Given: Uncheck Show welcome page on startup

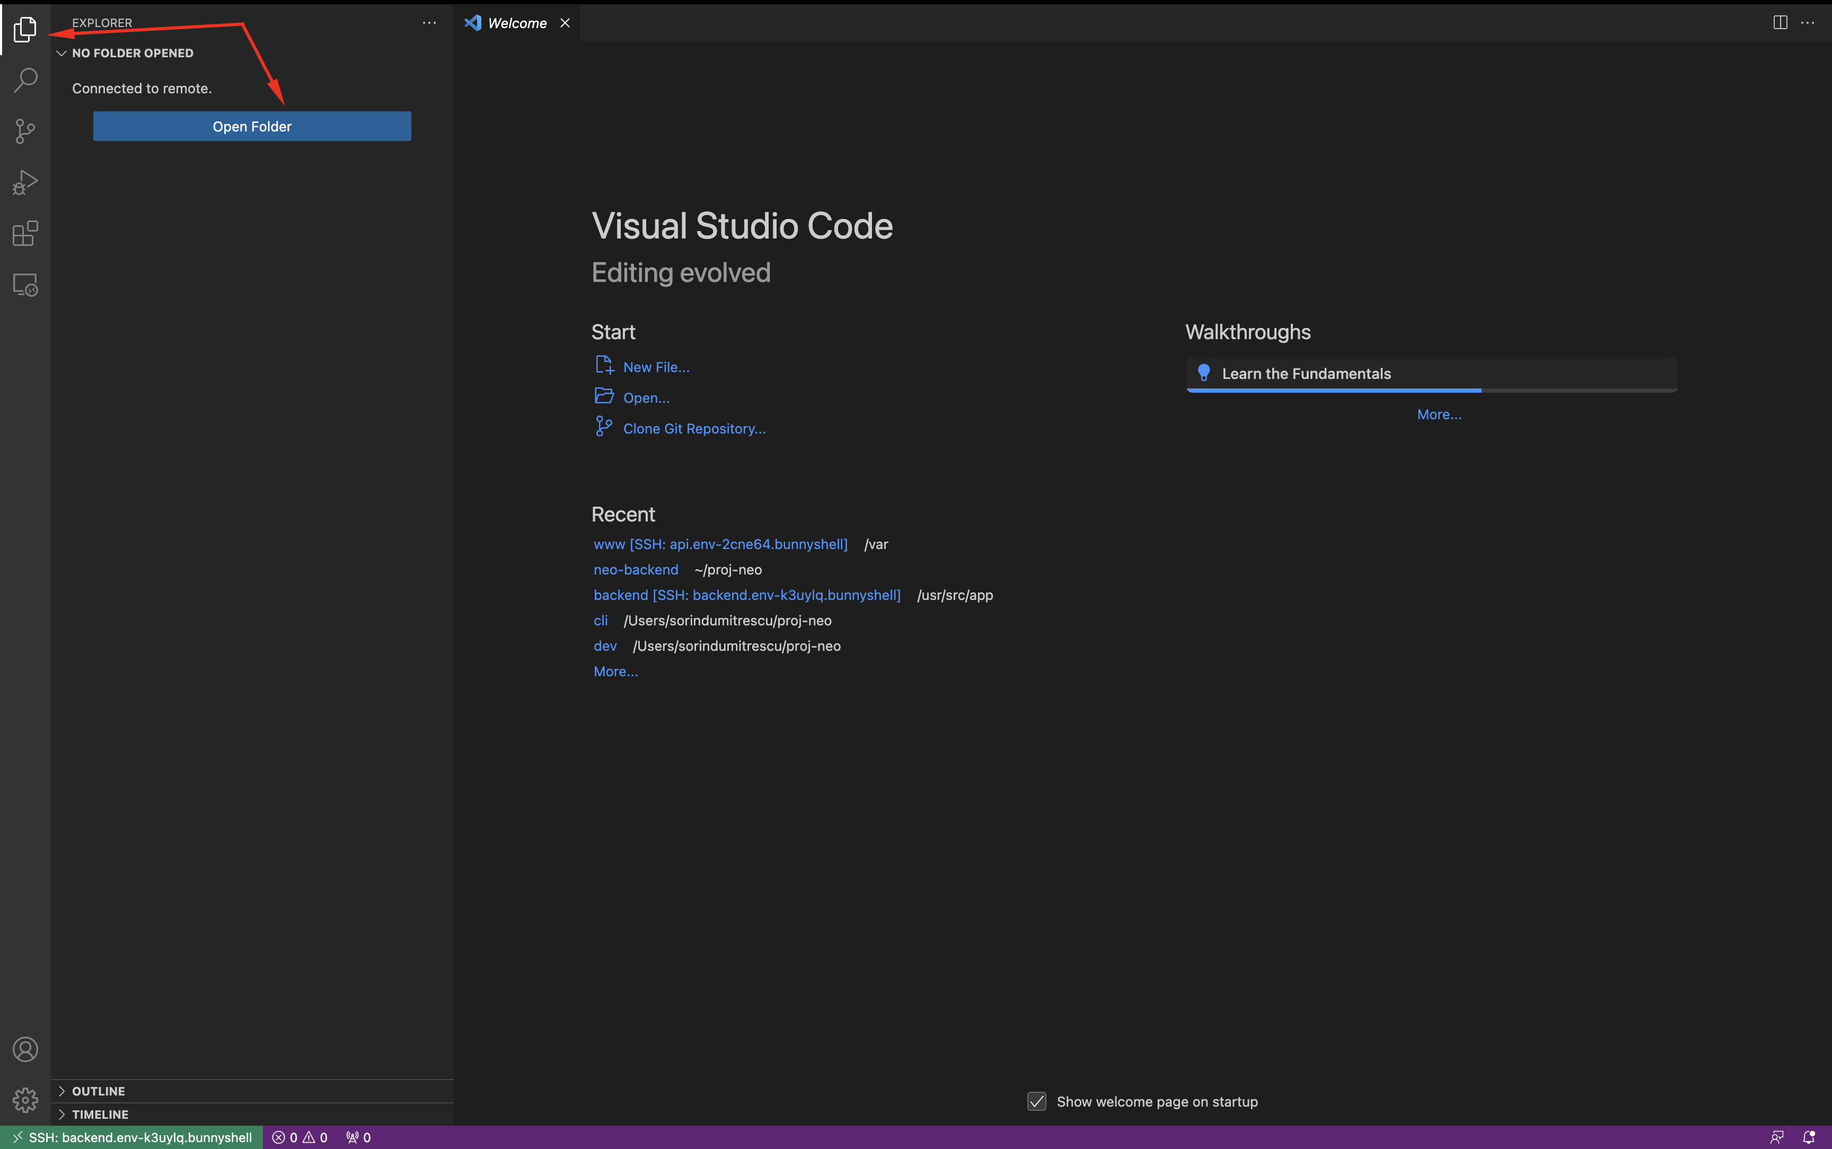Looking at the screenshot, I should point(1036,1101).
